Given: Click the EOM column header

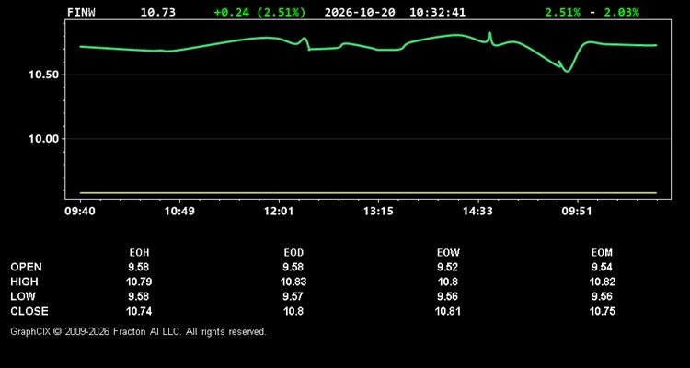Looking at the screenshot, I should [602, 253].
